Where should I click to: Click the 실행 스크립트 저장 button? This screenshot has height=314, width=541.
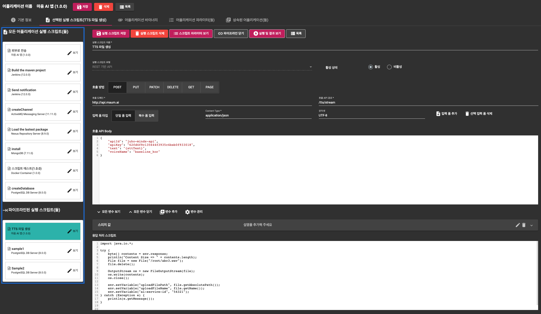(x=111, y=34)
